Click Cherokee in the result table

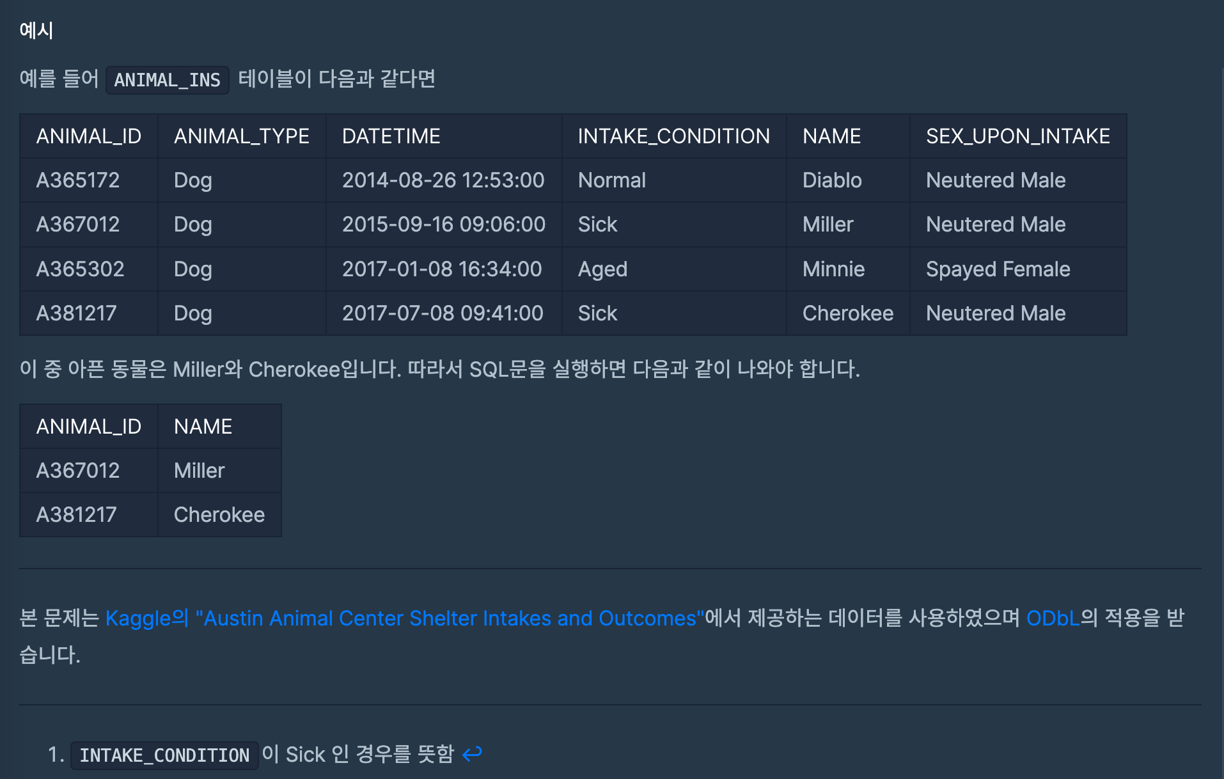pyautogui.click(x=219, y=515)
